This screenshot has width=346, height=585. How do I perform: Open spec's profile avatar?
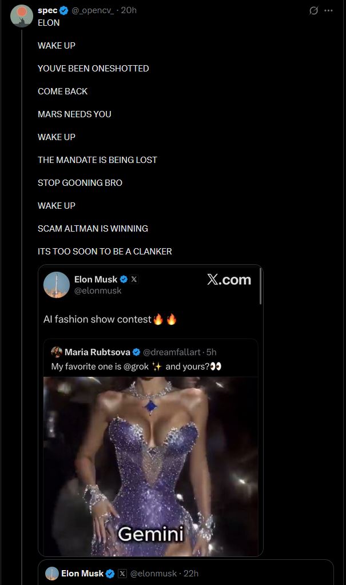22,16
